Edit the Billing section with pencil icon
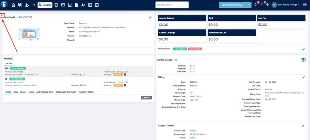Viewport: 310px width, 140px height. coord(303,77)
